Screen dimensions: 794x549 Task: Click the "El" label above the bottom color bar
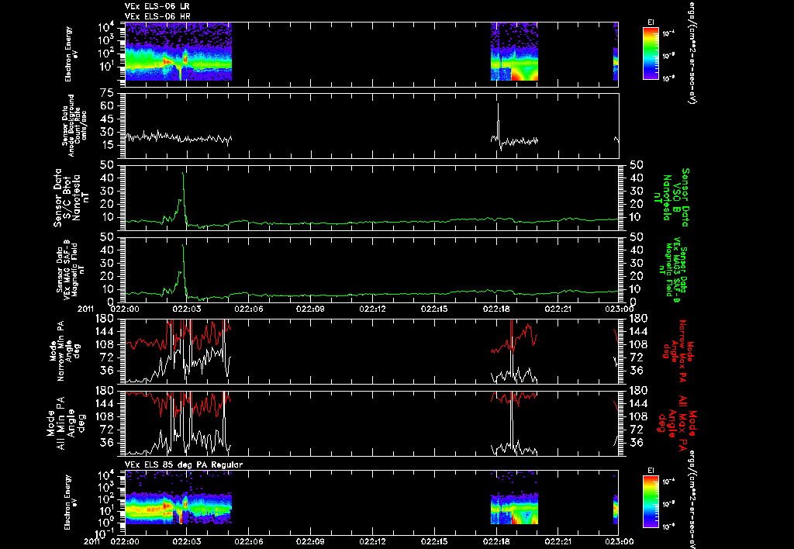pyautogui.click(x=651, y=471)
